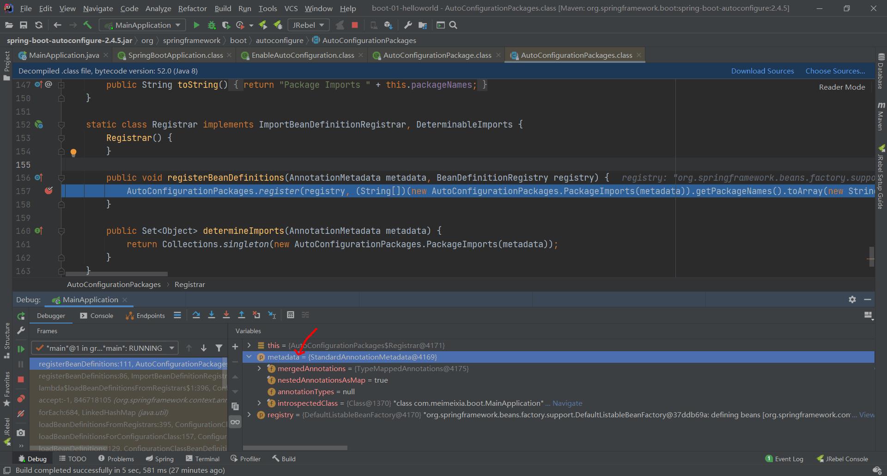Click Navigate link for introspectedClass
This screenshot has width=887, height=476.
(x=567, y=403)
